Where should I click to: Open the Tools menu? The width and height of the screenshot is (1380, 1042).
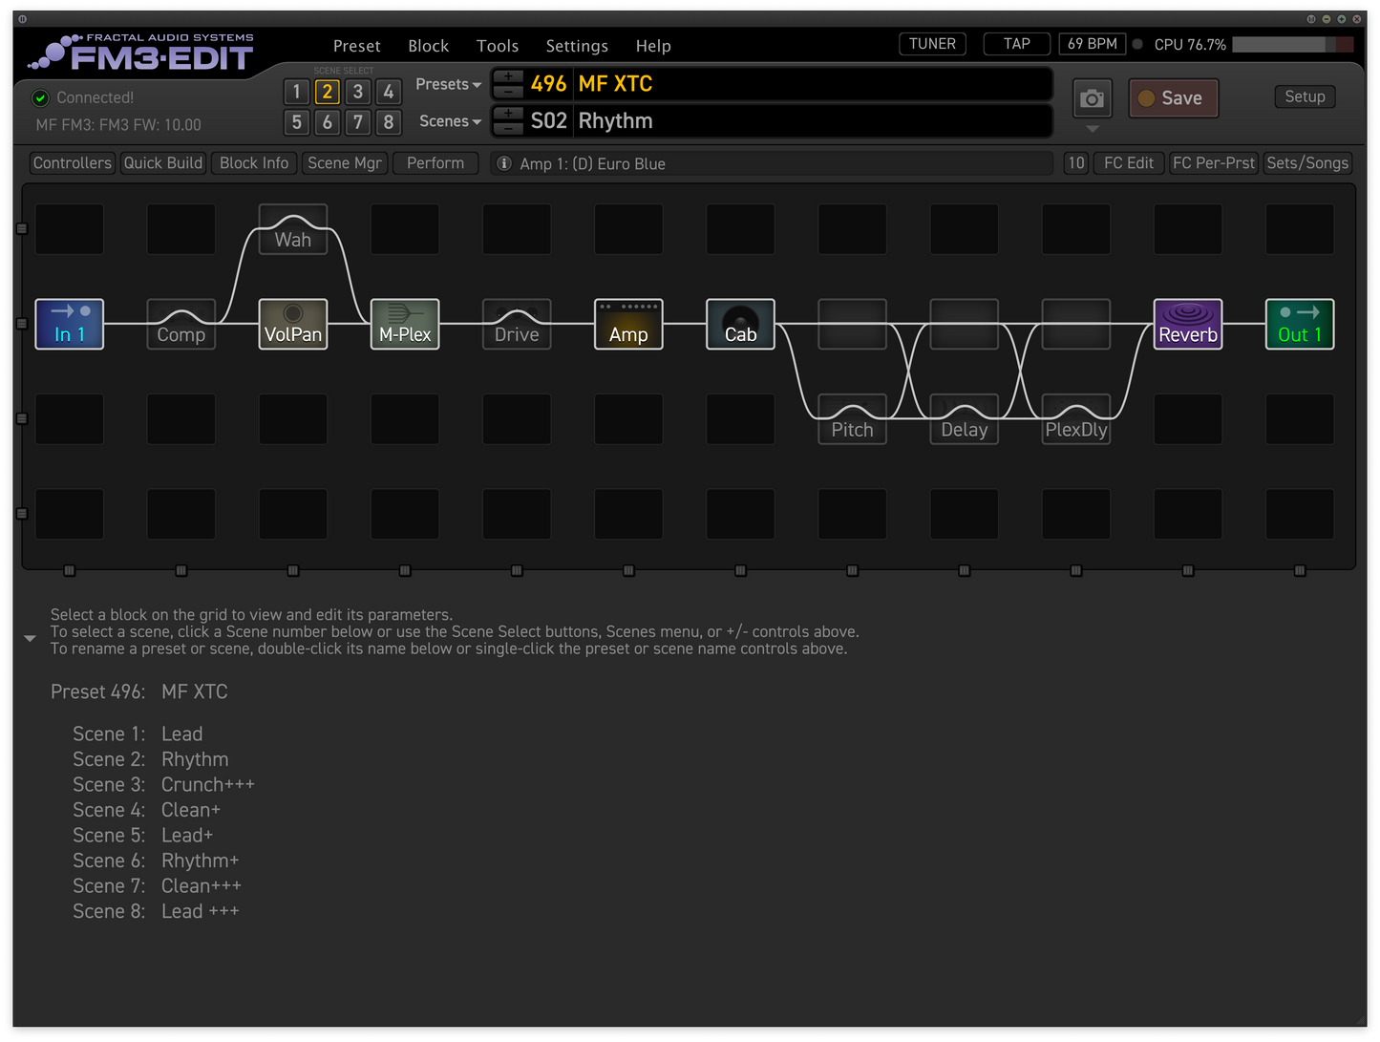[x=497, y=45]
